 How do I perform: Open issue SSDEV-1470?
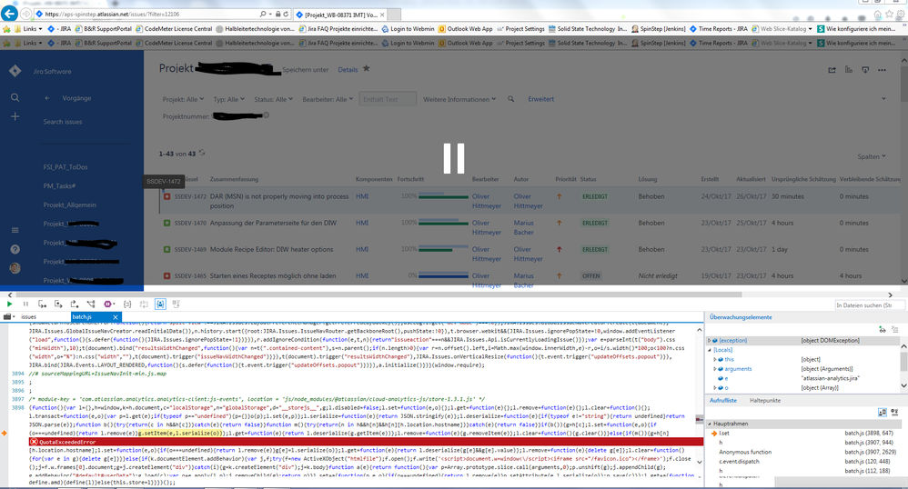point(190,224)
